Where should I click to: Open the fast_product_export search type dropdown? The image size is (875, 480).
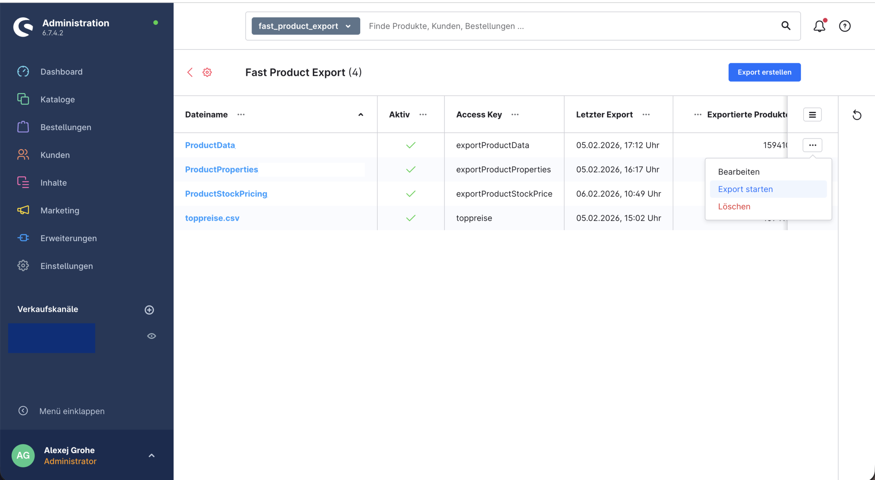tap(306, 26)
